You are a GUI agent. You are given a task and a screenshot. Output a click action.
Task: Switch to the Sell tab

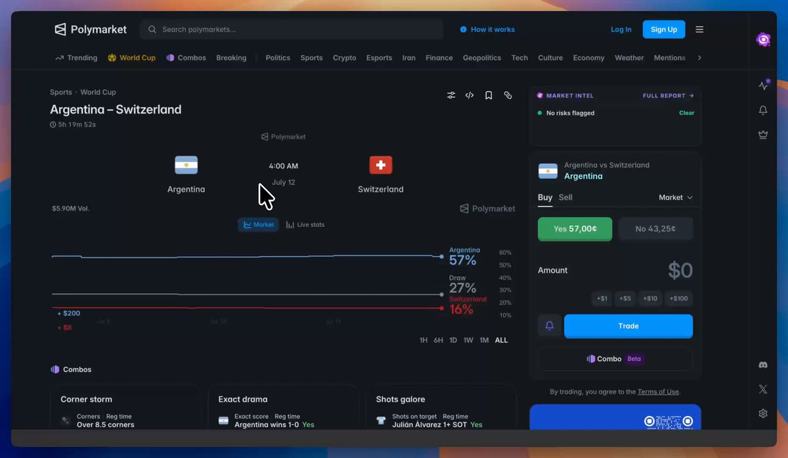pyautogui.click(x=565, y=198)
